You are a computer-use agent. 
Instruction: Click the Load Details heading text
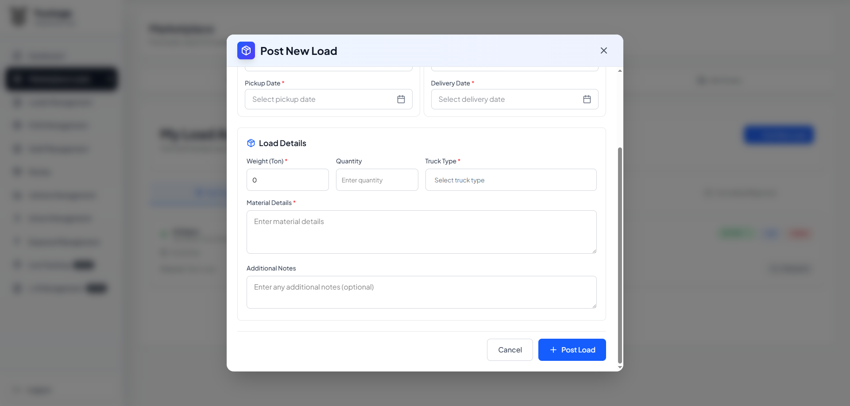tap(282, 143)
